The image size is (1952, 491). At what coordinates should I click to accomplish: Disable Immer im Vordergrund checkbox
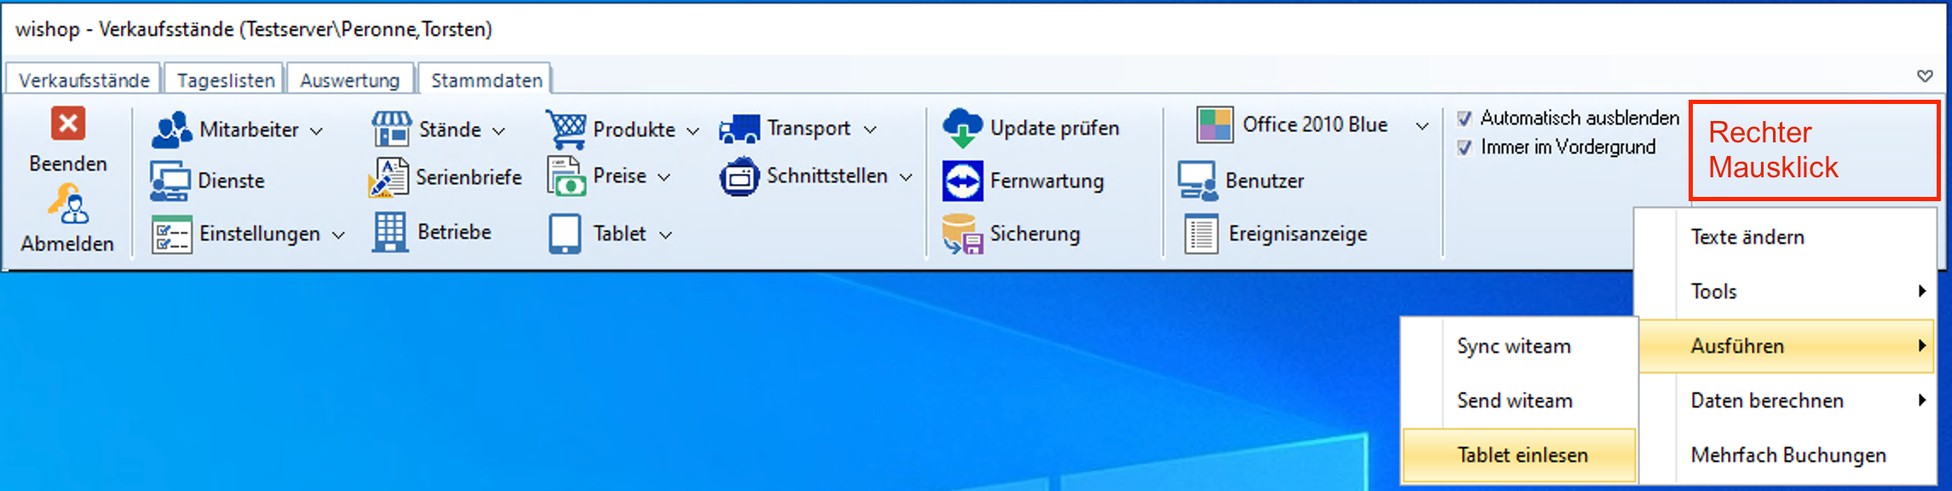click(1464, 147)
